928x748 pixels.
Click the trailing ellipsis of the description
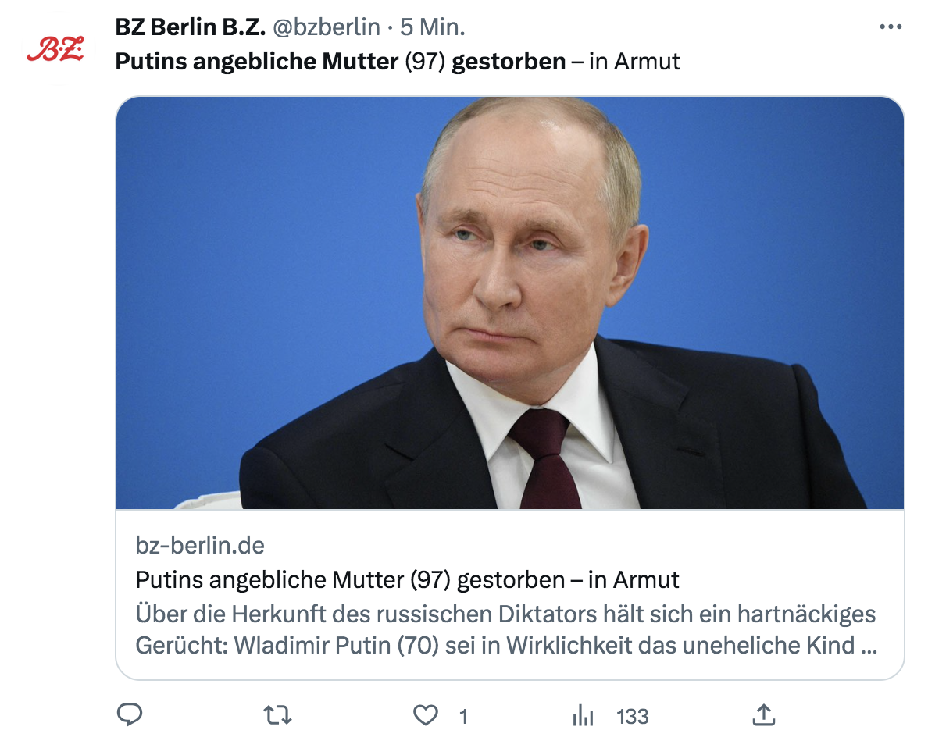click(868, 646)
